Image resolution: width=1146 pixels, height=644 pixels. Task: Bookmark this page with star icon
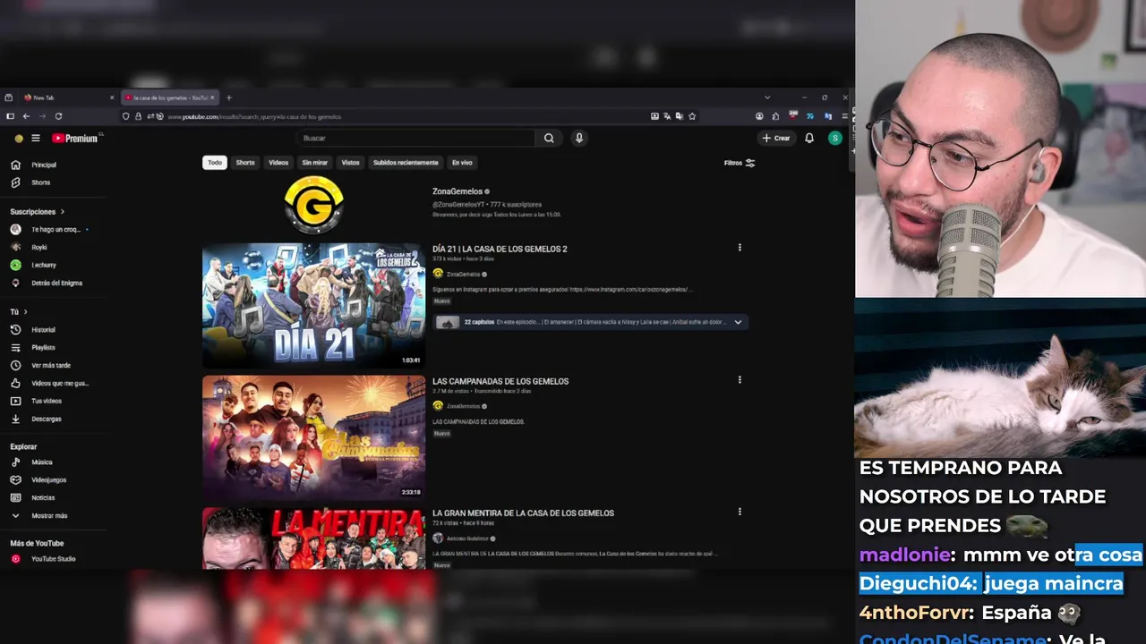pyautogui.click(x=692, y=116)
